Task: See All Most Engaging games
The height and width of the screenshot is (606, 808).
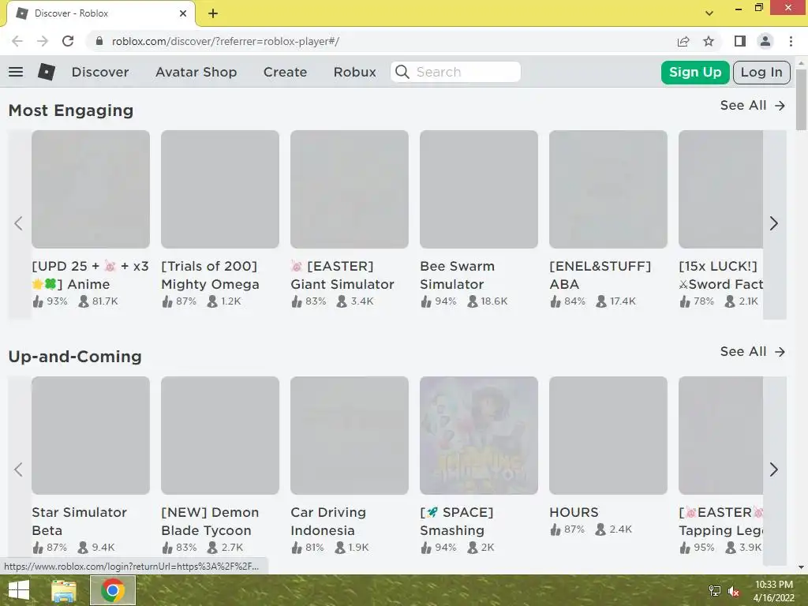Action: click(x=753, y=105)
